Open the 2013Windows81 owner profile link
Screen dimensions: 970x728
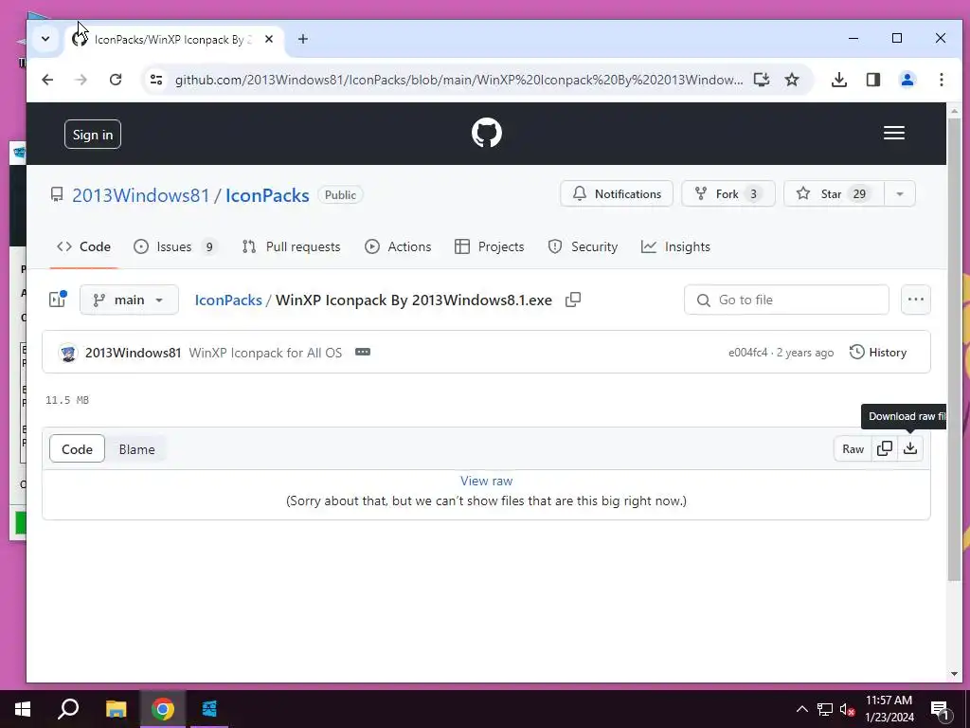click(141, 195)
